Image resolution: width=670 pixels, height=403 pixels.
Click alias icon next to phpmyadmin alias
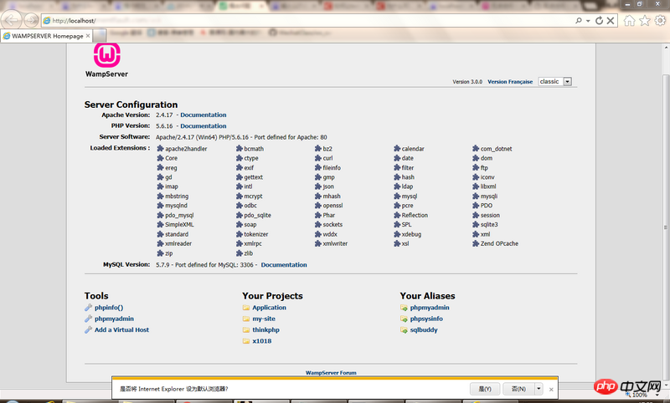coord(404,308)
